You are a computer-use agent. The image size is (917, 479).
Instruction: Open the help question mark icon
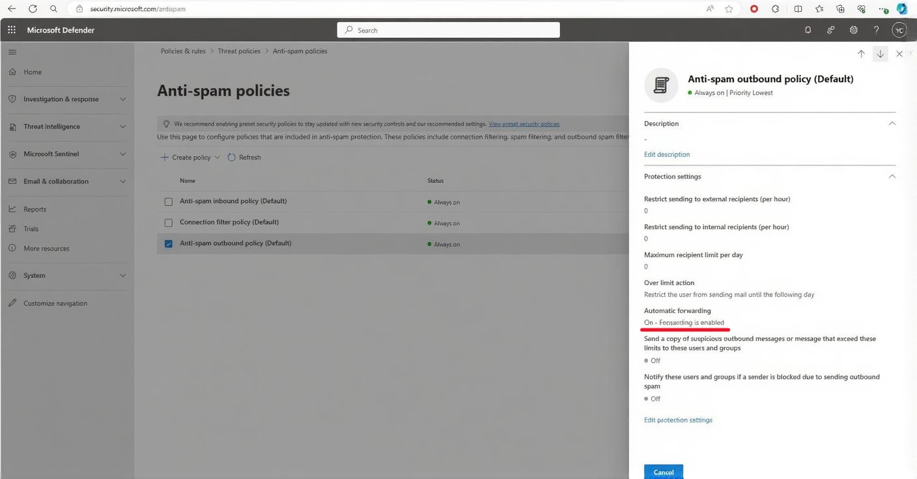point(877,30)
